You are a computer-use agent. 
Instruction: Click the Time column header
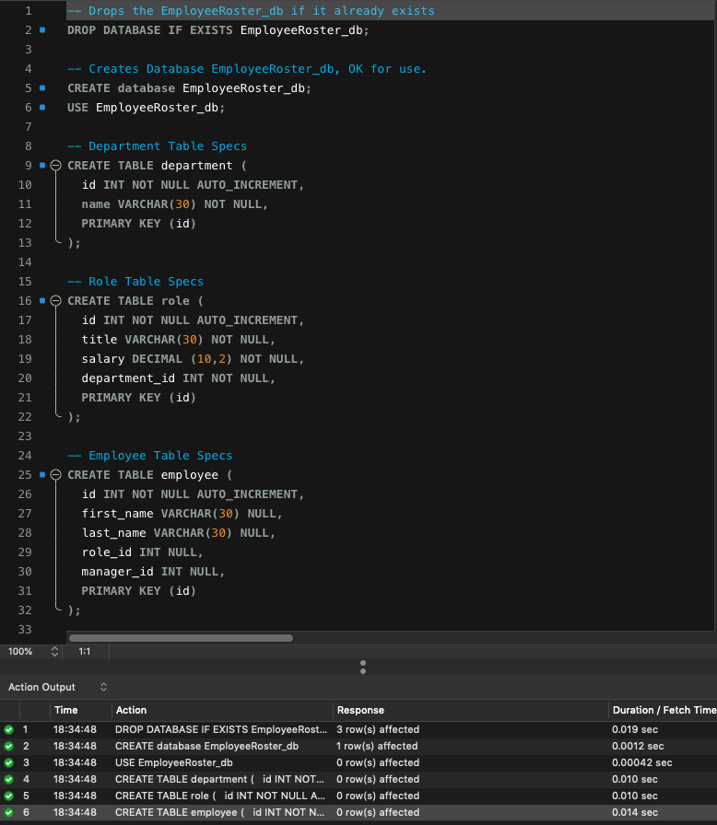[x=65, y=710]
